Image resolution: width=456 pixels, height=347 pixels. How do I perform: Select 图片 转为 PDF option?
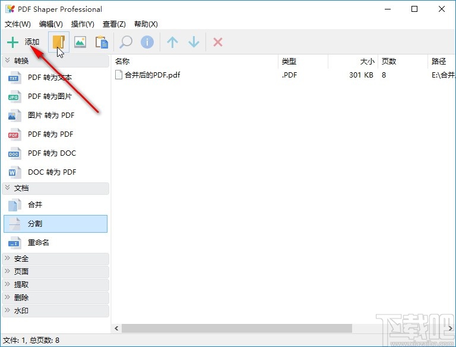point(51,115)
